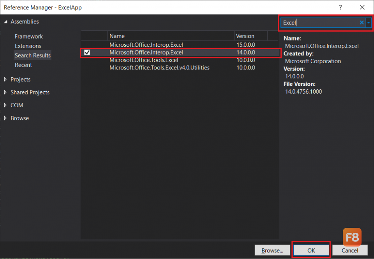This screenshot has width=374, height=259.
Task: Open the Search Results category
Action: [x=33, y=55]
